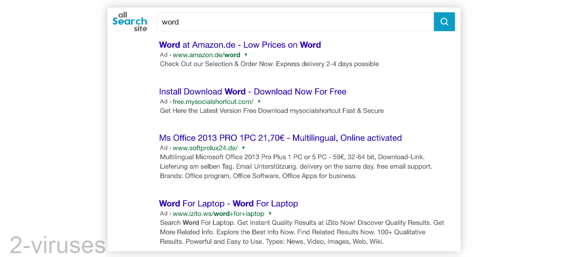The height and width of the screenshot is (257, 568).
Task: Expand dropdown arrow beside softprolux24.de URL
Action: (244, 148)
